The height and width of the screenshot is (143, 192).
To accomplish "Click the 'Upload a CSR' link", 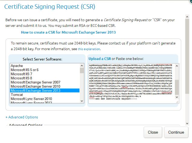I will [100, 58].
